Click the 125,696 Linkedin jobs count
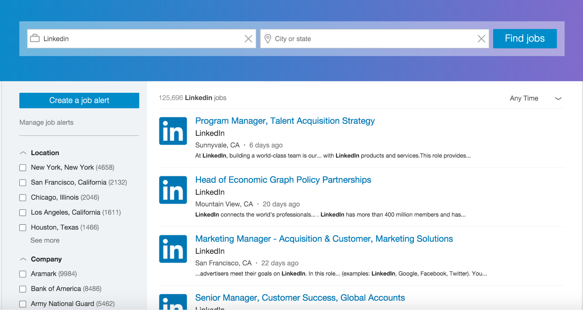 (x=192, y=98)
